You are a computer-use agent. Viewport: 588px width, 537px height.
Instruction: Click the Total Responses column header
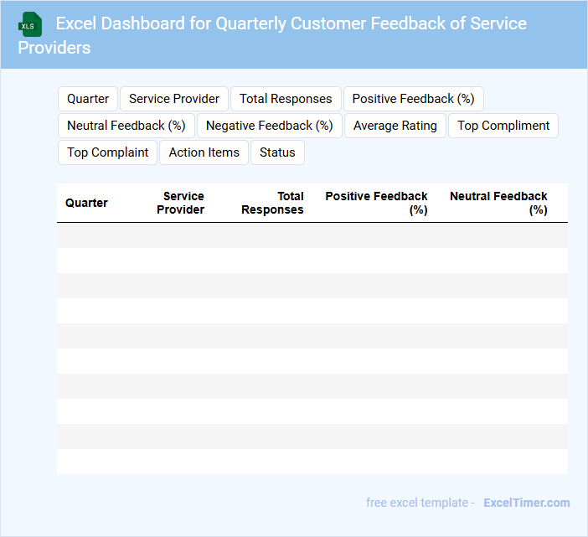(x=272, y=203)
